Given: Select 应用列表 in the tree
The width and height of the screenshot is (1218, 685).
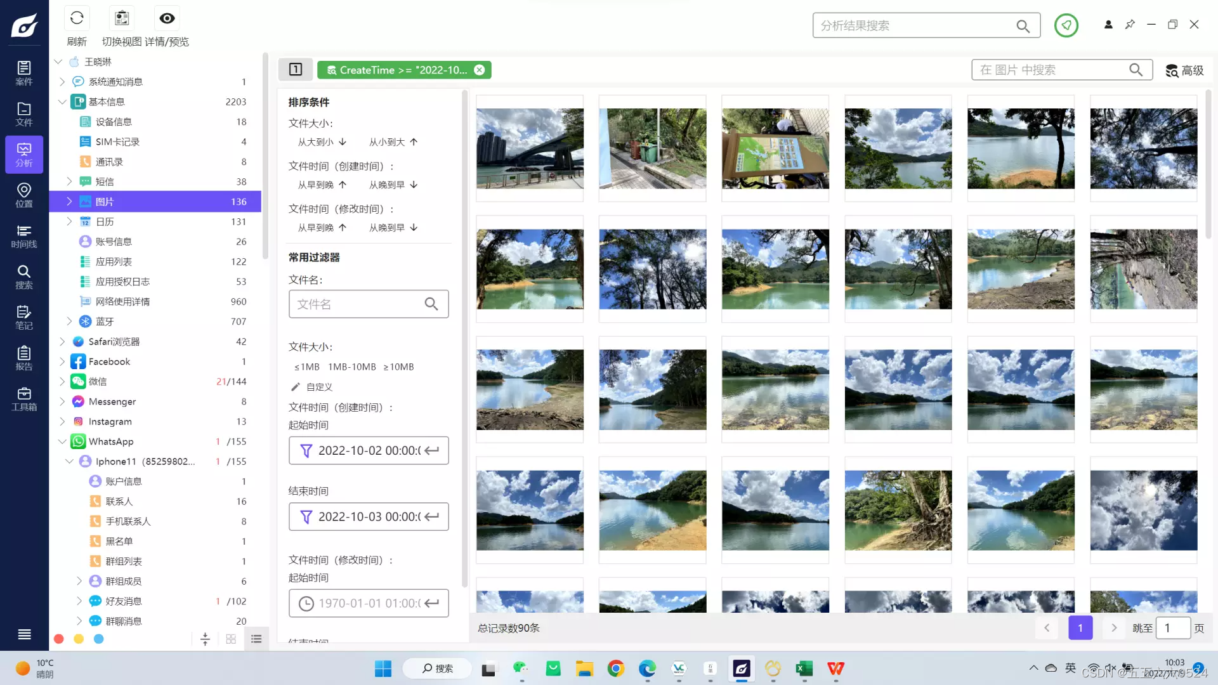Looking at the screenshot, I should point(114,262).
